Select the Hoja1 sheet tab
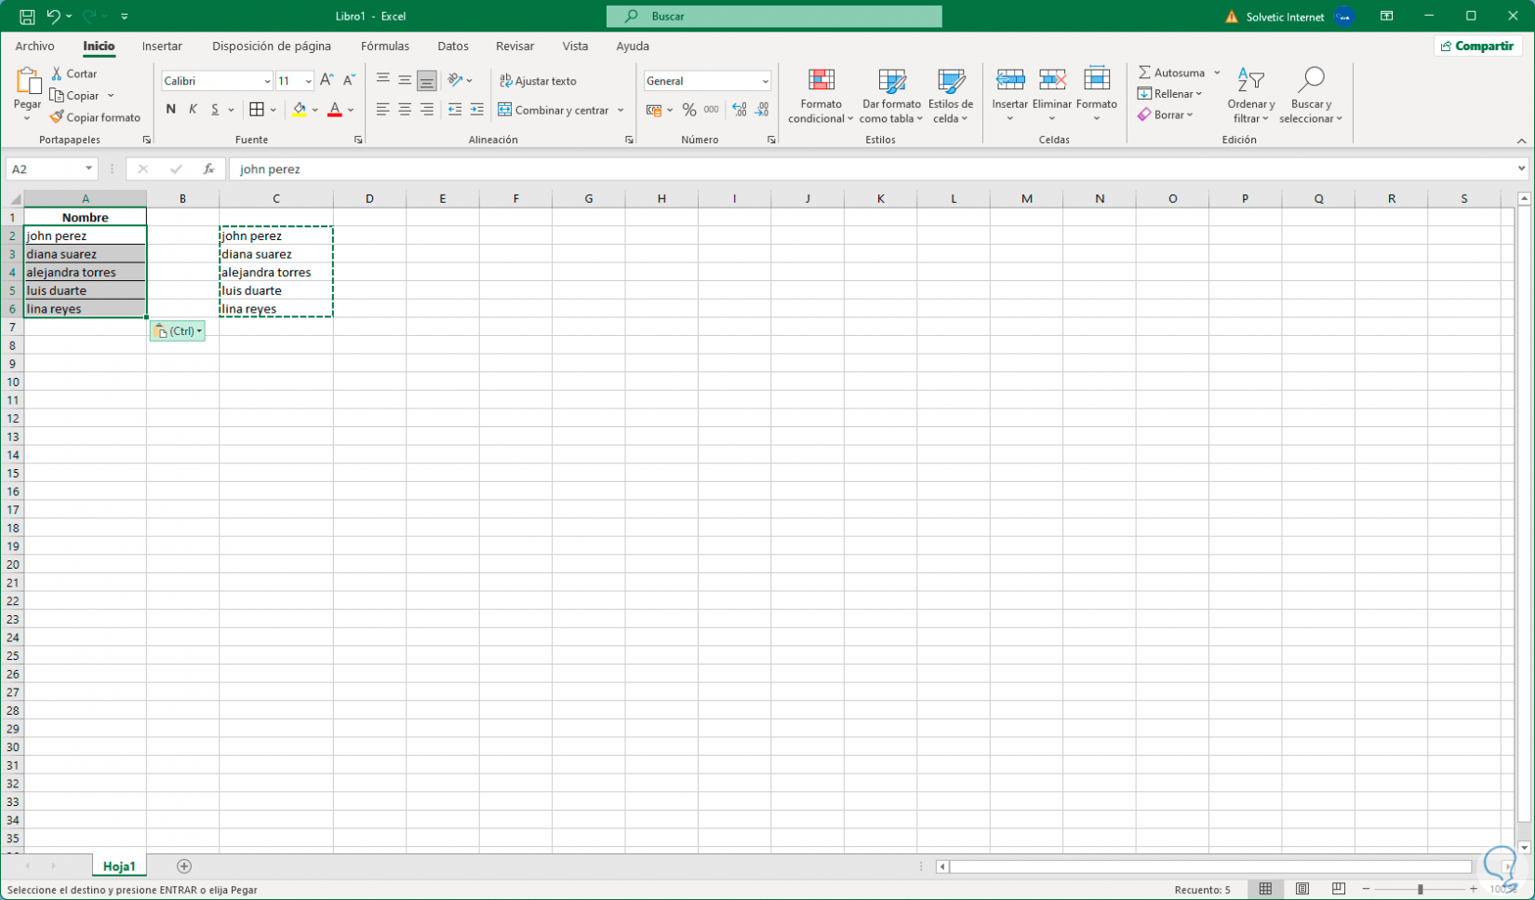 click(119, 866)
